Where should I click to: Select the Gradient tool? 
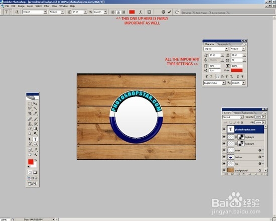[36, 129]
